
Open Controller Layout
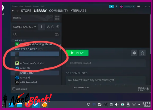point(106,63)
